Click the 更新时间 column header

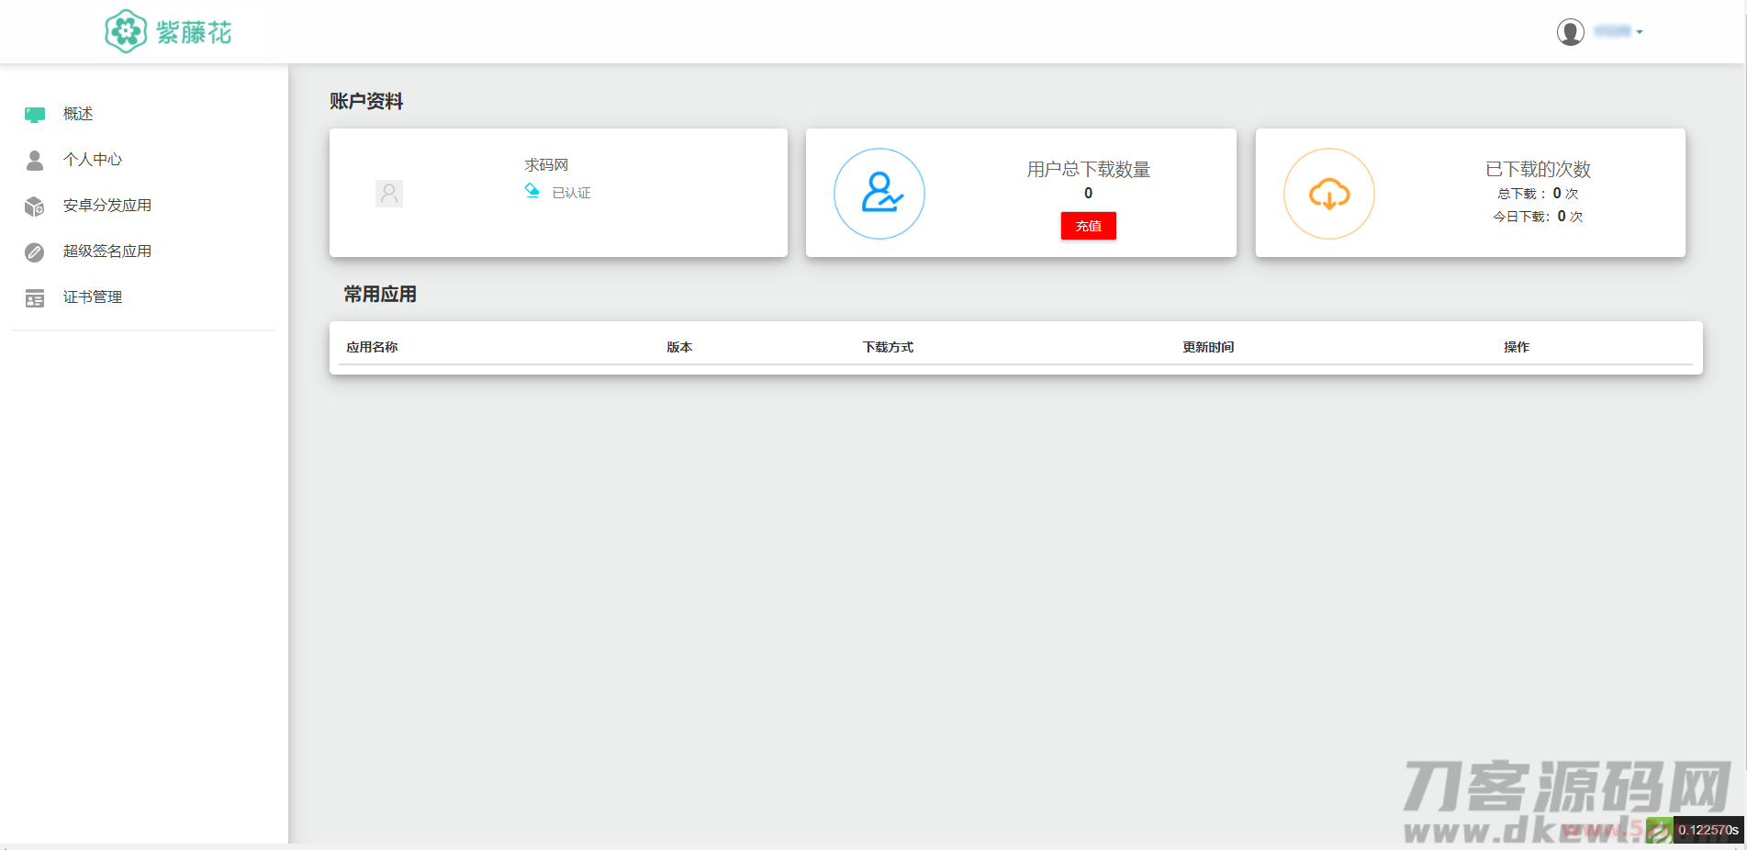pos(1208,347)
